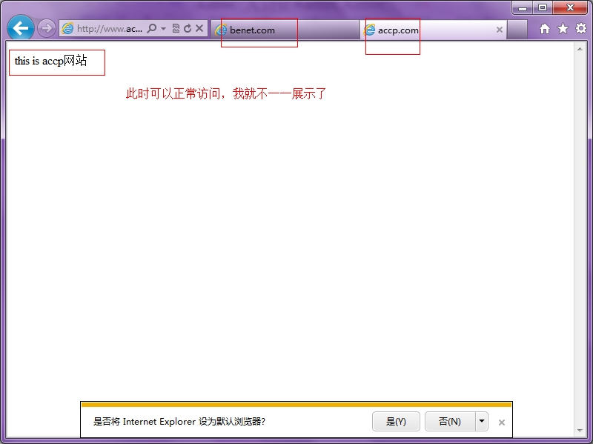Minimize the Internet Explorer window
Screen dimensions: 593x444
(x=523, y=7)
